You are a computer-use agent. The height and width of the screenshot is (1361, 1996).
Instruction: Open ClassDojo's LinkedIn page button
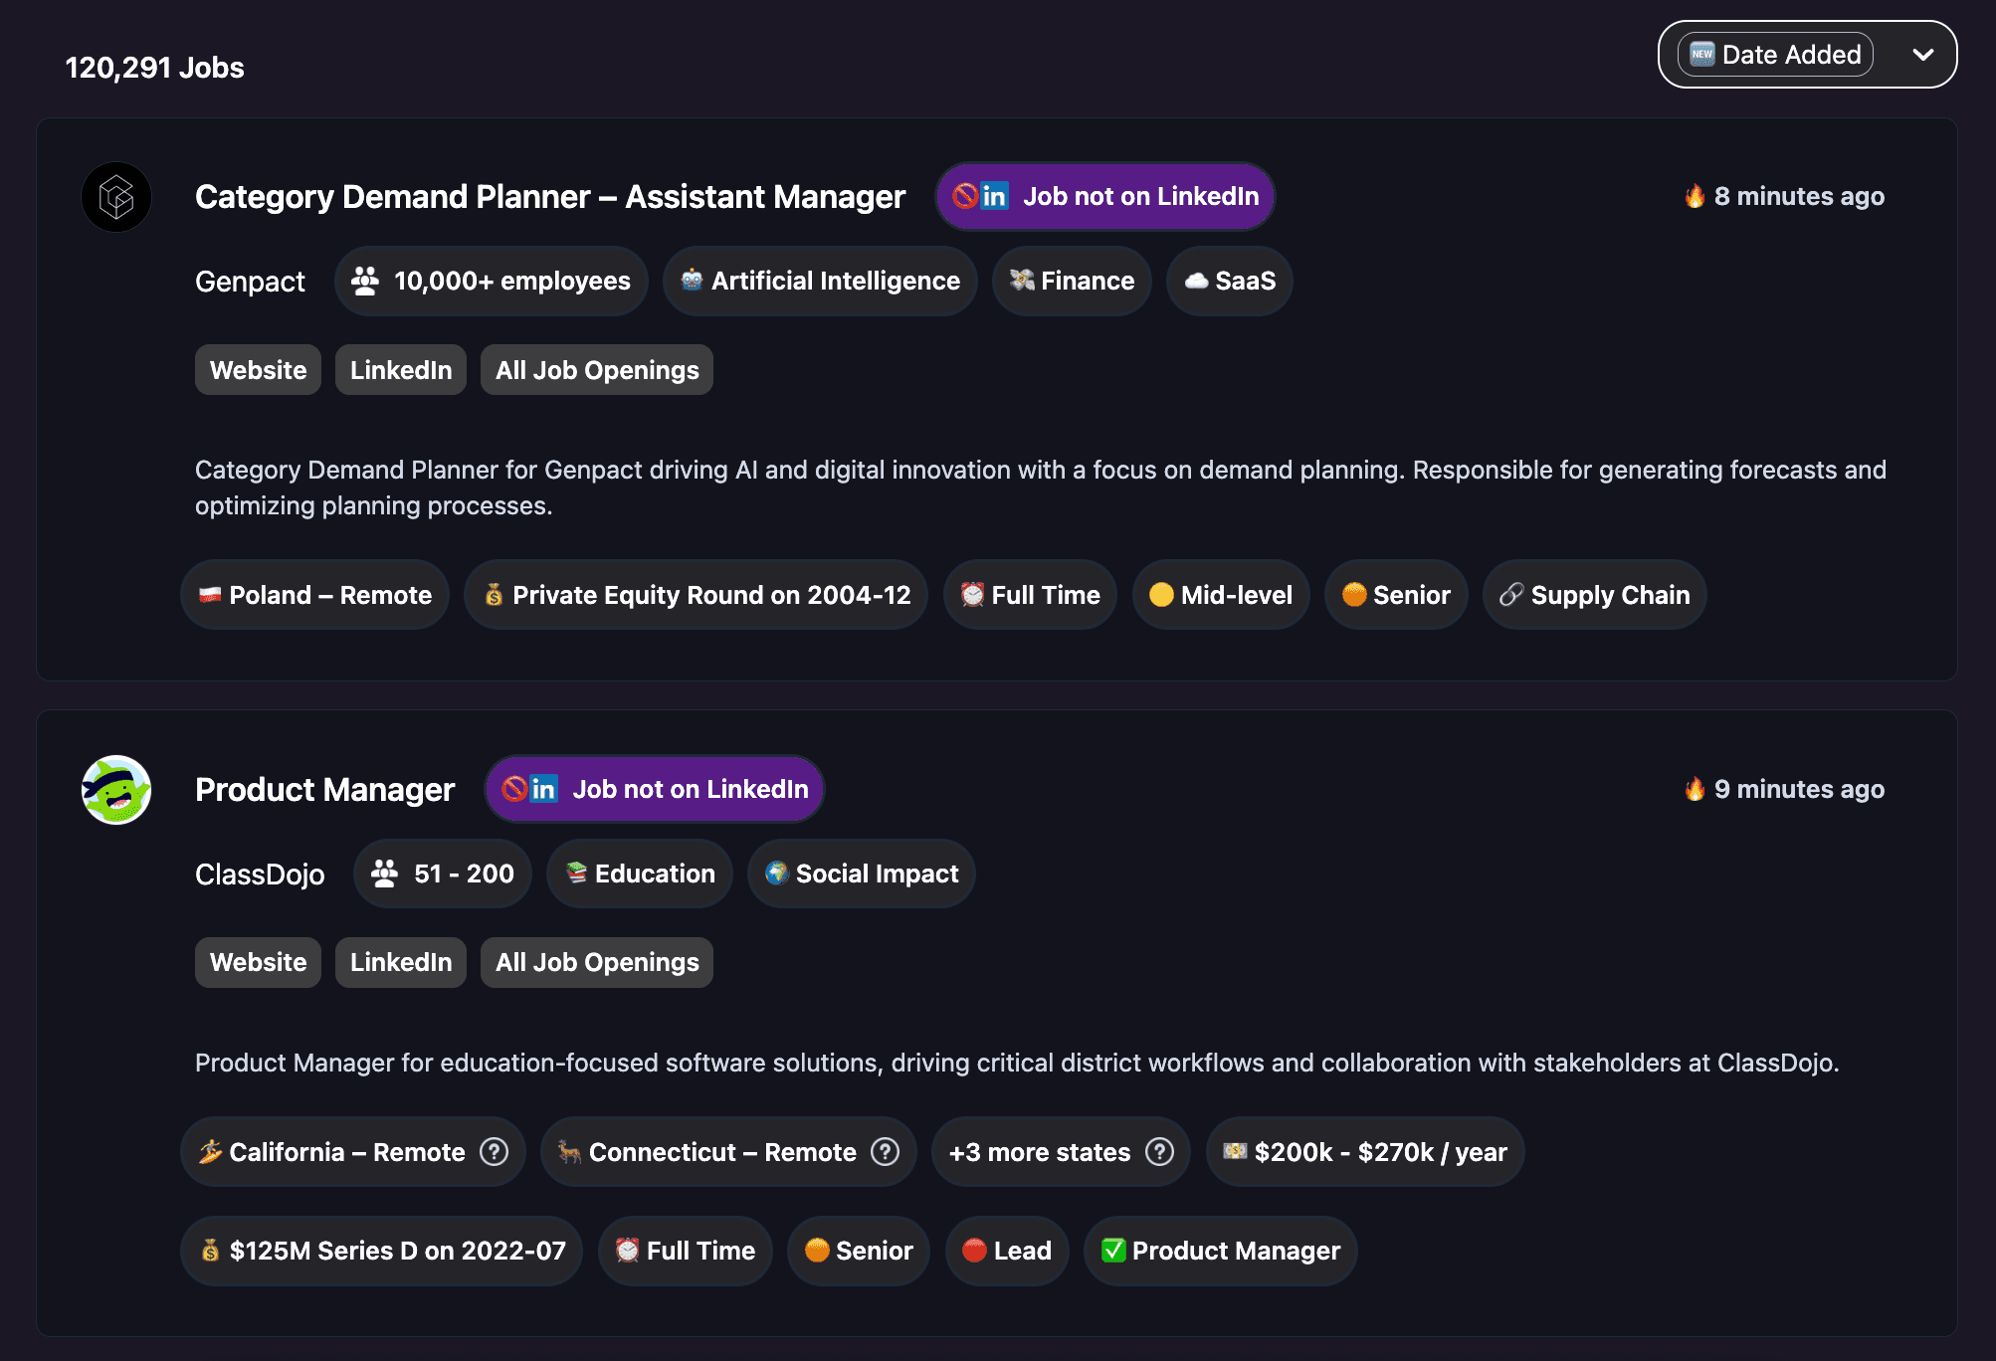click(x=400, y=962)
